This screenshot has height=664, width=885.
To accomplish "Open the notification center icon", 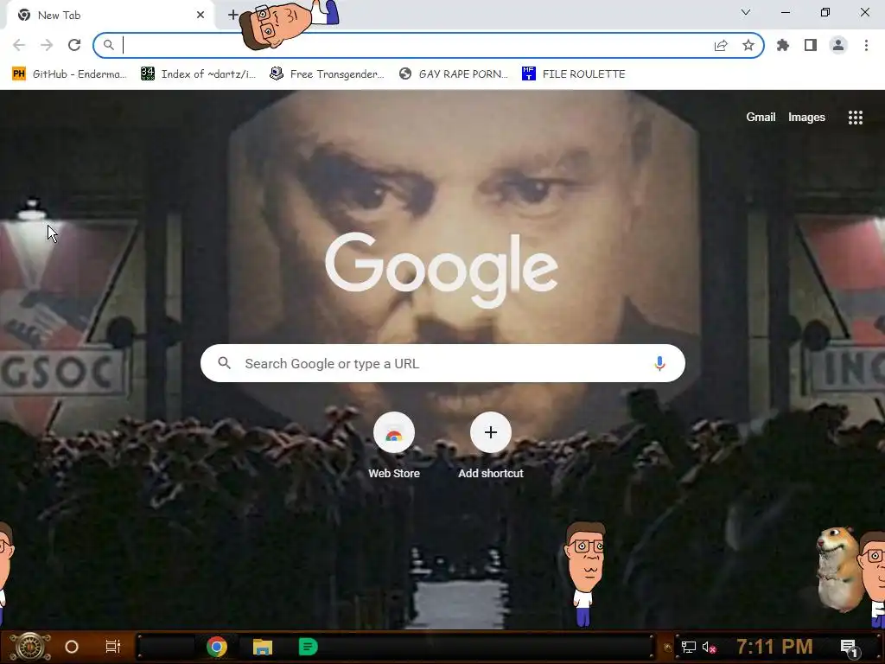I will coord(850,648).
